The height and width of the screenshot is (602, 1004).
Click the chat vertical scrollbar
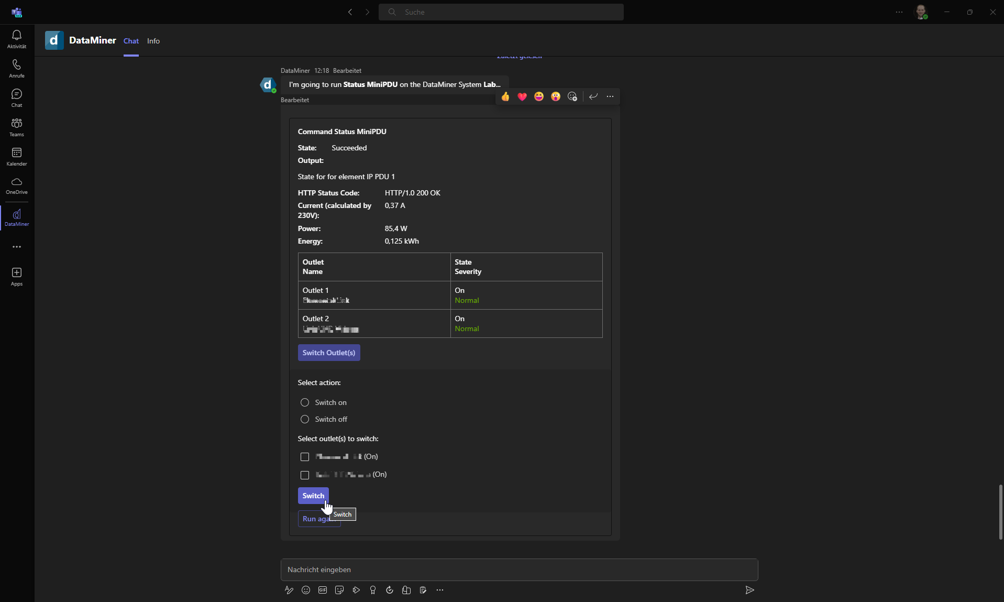click(x=1000, y=512)
